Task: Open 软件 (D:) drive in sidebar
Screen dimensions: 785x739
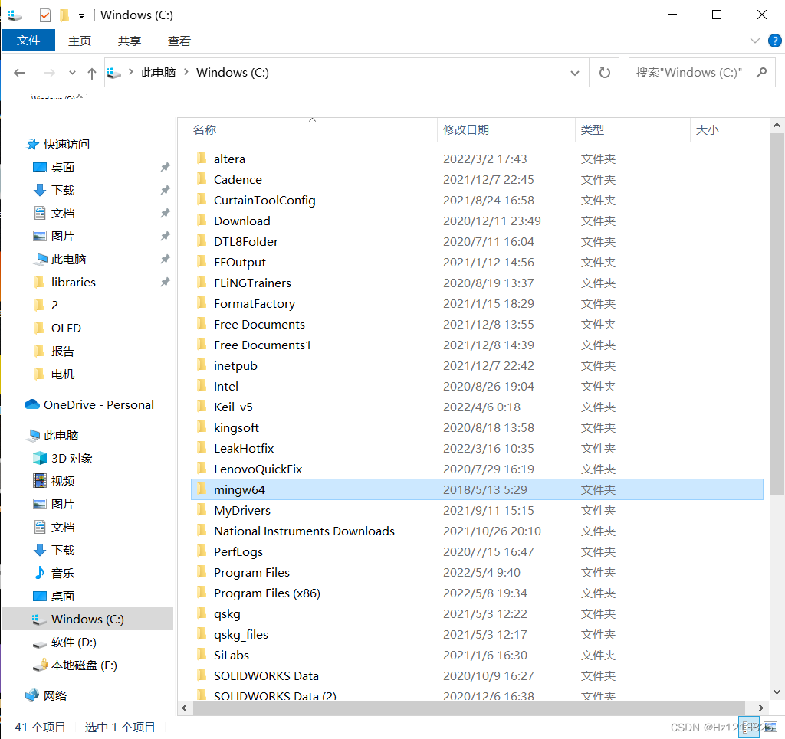Action: (74, 643)
